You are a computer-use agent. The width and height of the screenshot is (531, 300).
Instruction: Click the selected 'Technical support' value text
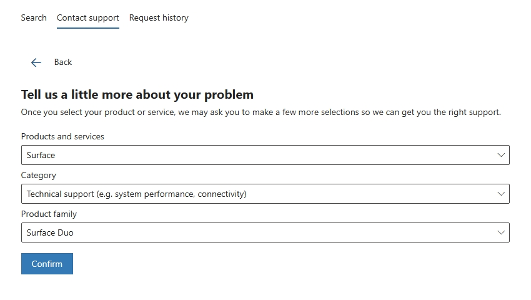coord(136,194)
